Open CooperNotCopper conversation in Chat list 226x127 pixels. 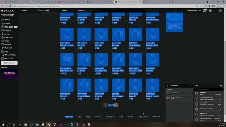[208, 99]
